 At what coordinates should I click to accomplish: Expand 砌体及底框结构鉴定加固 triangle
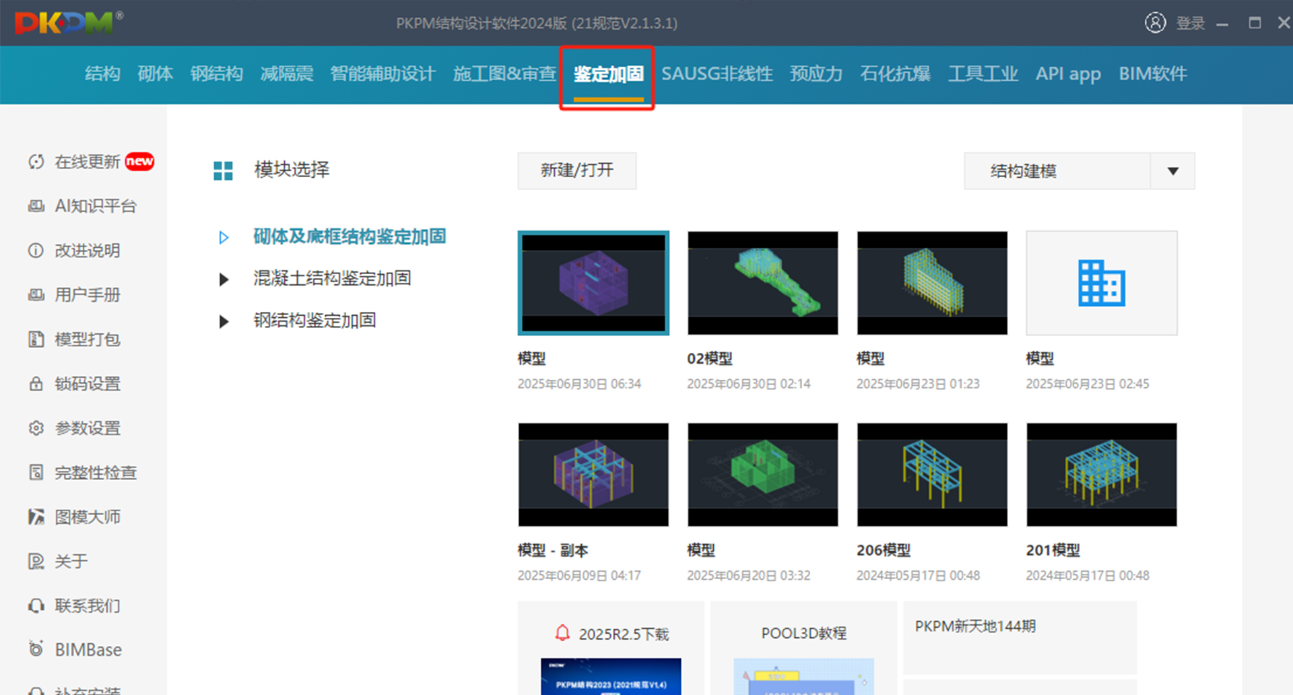coord(224,237)
